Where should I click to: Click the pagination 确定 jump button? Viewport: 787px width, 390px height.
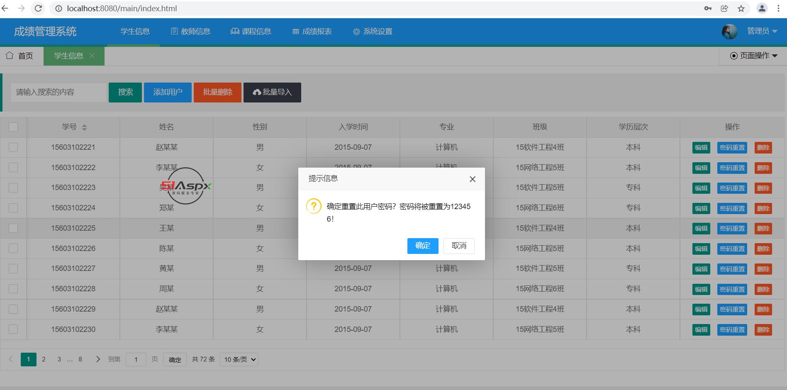175,360
